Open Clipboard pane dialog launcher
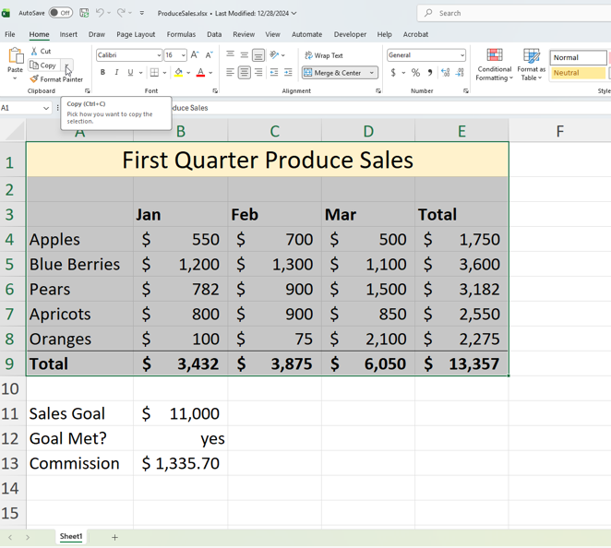Image resolution: width=611 pixels, height=548 pixels. (88, 90)
